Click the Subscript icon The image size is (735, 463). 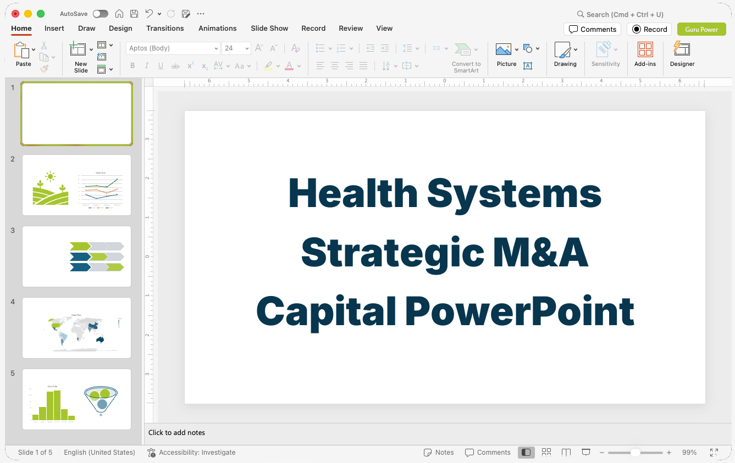point(205,66)
